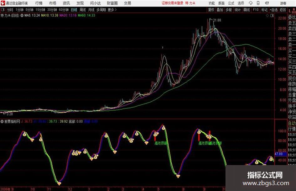The image size is (296, 191).
Task: Expand the 更多 periods list
Action: tap(112, 10)
